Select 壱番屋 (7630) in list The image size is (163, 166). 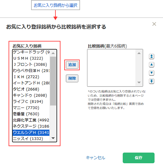(31, 114)
